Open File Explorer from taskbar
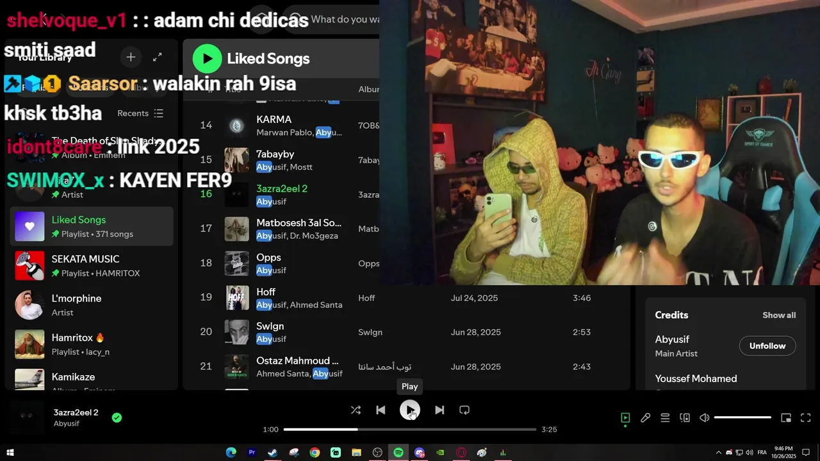 pos(356,453)
